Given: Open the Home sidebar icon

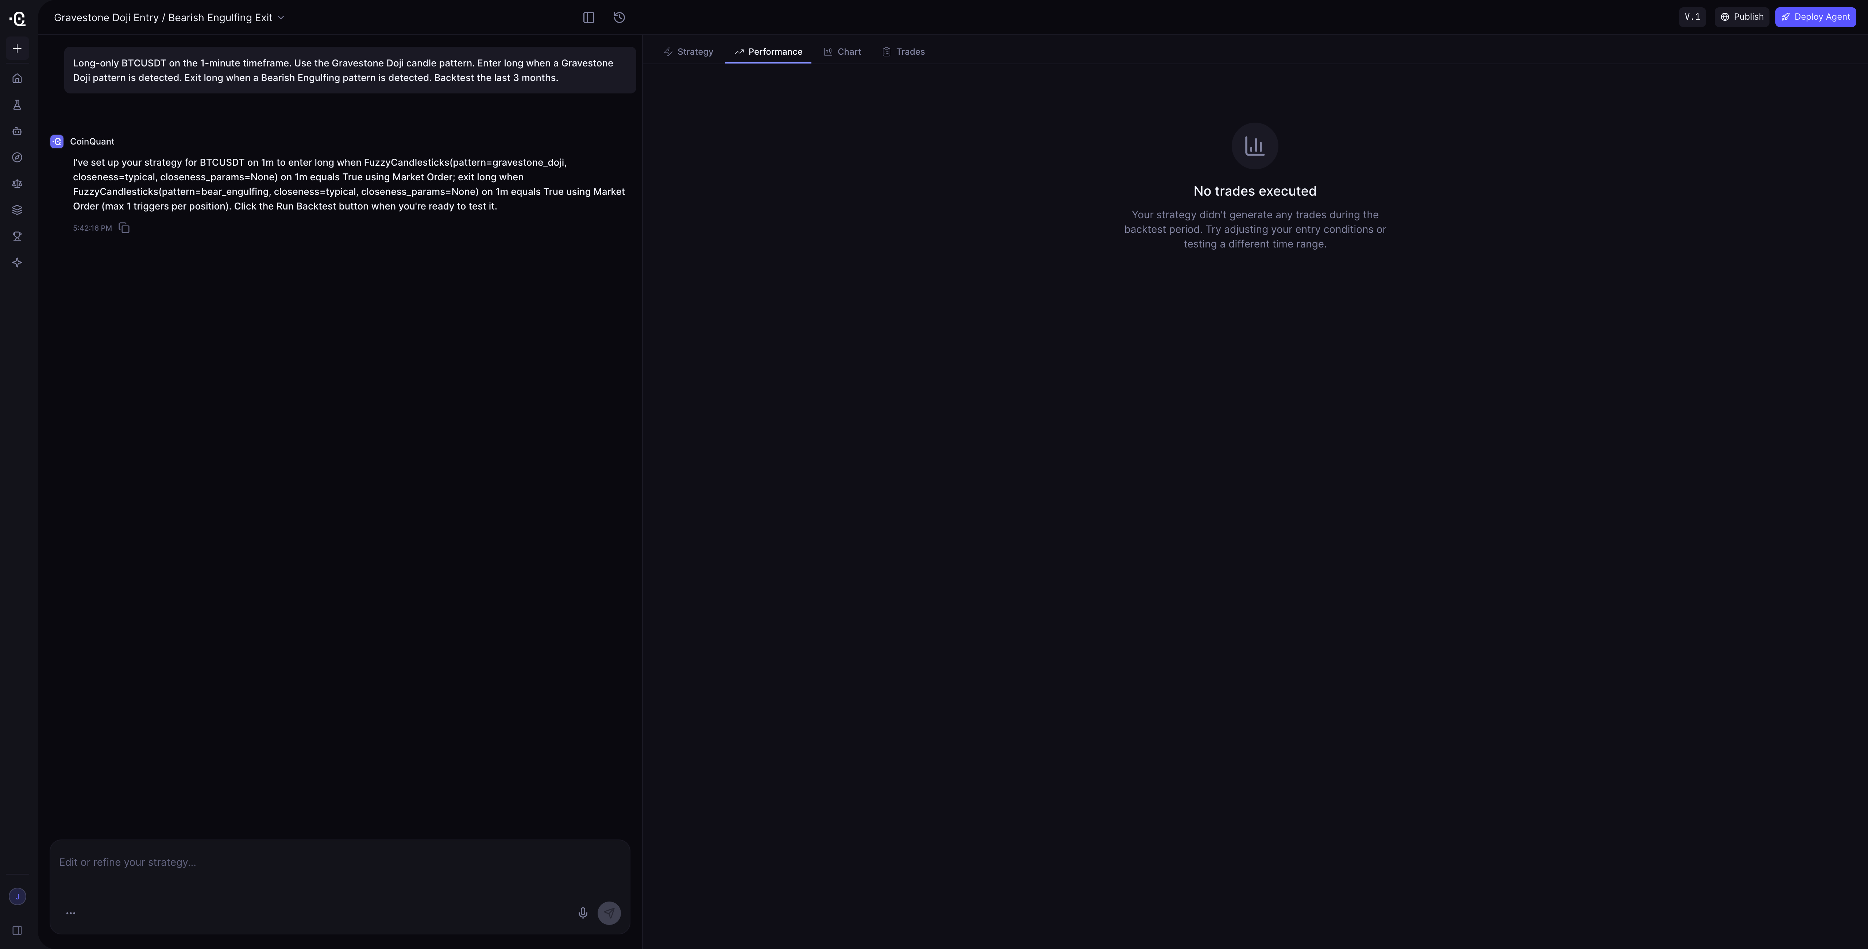Looking at the screenshot, I should (x=18, y=78).
